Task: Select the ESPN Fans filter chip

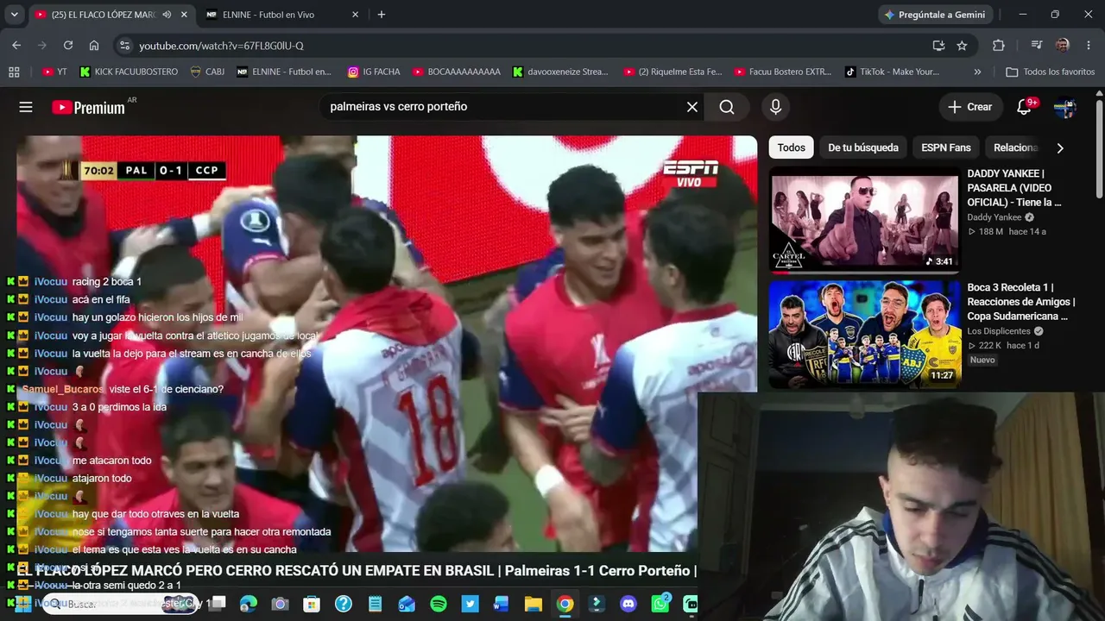Action: [x=946, y=147]
